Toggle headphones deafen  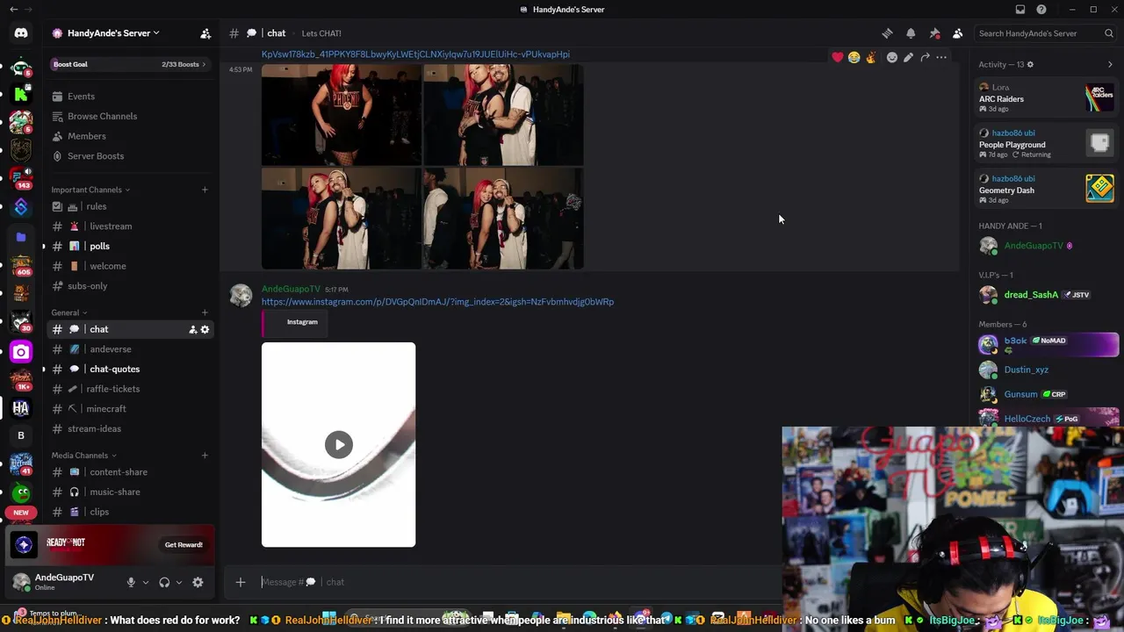pyautogui.click(x=164, y=582)
